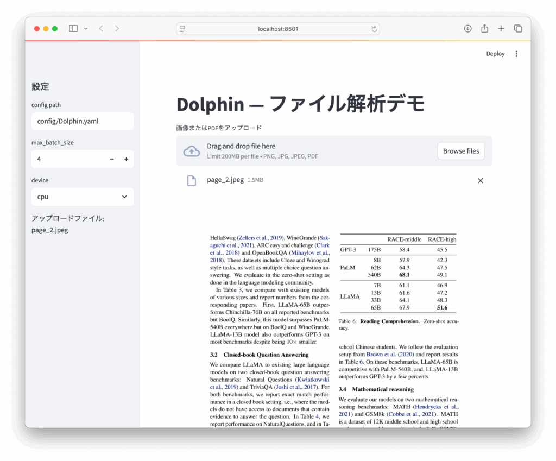Screen dimensions: 556x461
Task: Click the localhost:8501 address bar
Action: tap(277, 29)
